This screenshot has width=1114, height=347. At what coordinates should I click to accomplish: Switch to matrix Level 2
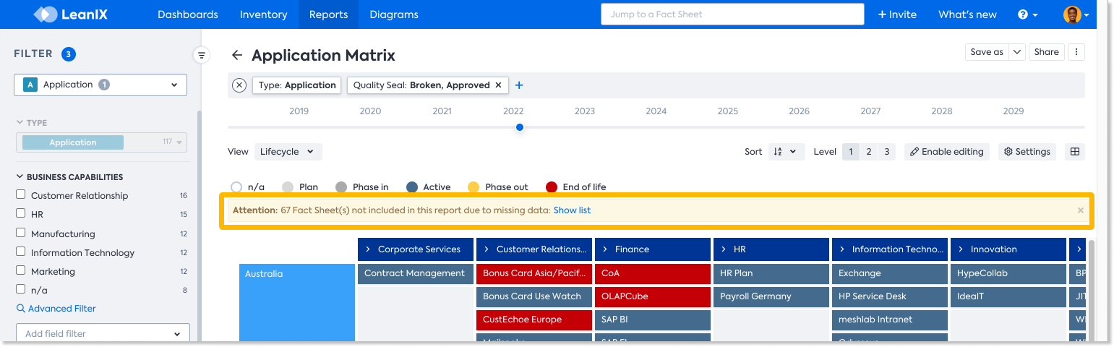[x=869, y=152]
